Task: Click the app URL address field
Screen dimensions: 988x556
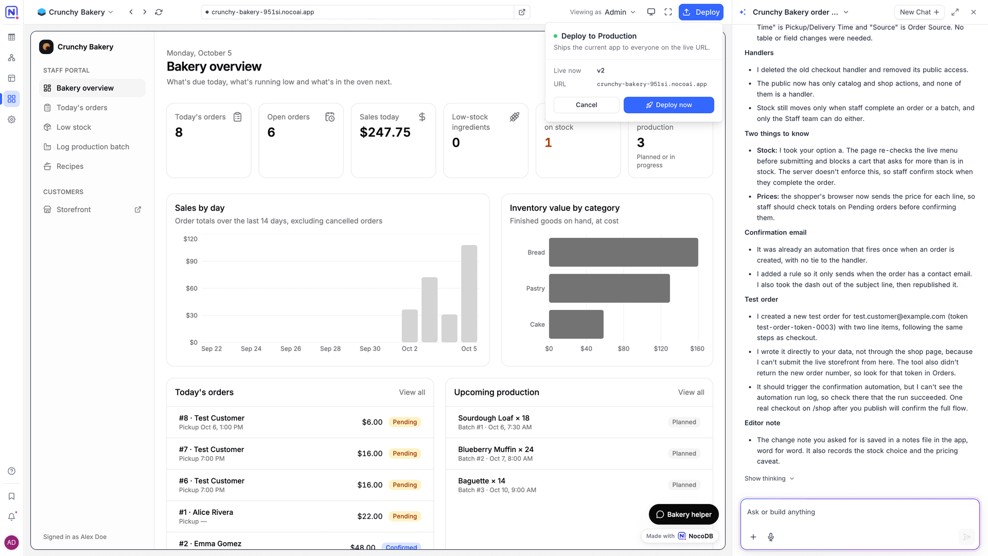Action: tap(358, 12)
